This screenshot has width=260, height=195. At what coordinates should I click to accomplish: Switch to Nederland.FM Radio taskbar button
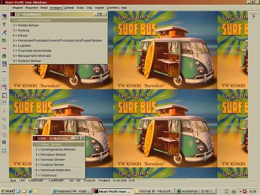click(x=72, y=191)
